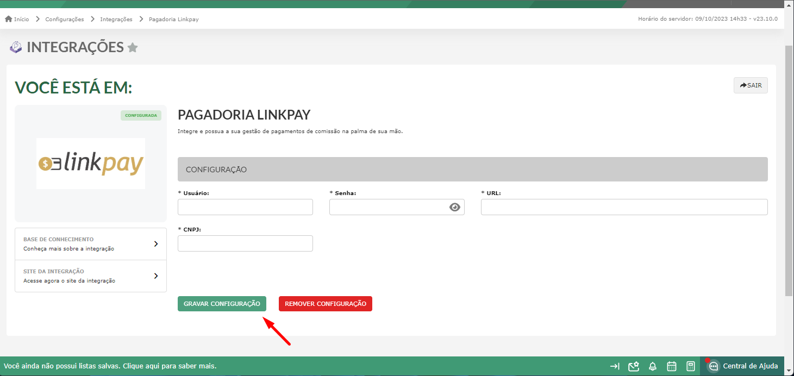Screen dimensions: 794x376
Task: Click the home icon in the breadcrumb
Action: tap(8, 19)
